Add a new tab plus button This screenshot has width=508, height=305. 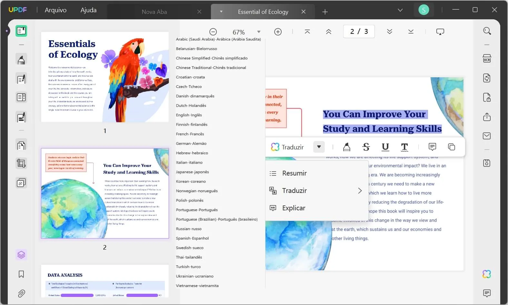point(325,12)
